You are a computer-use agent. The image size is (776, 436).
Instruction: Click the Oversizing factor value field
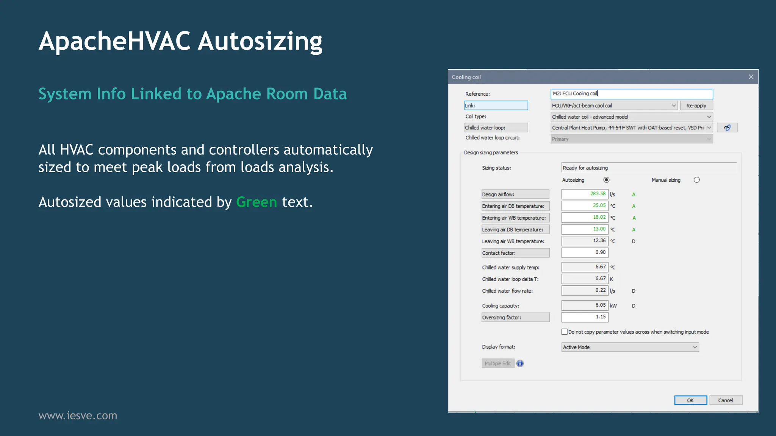tap(585, 317)
